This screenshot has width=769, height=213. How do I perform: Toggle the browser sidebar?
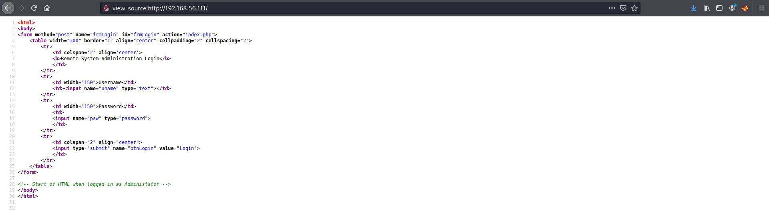pyautogui.click(x=719, y=8)
